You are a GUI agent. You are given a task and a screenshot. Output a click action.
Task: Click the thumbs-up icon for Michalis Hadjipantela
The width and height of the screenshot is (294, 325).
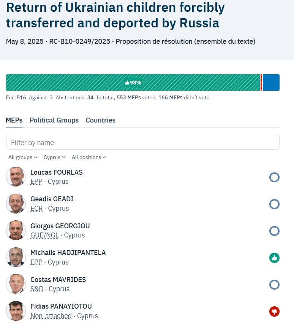[x=274, y=258]
